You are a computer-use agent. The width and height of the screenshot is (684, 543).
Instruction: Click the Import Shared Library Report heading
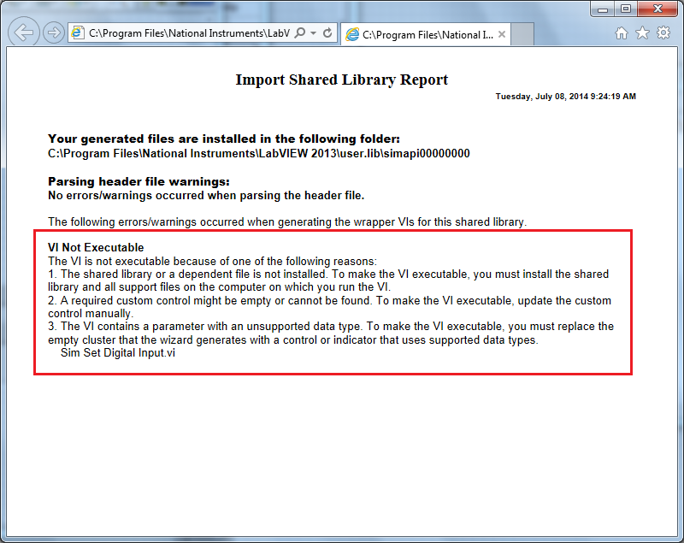(341, 80)
